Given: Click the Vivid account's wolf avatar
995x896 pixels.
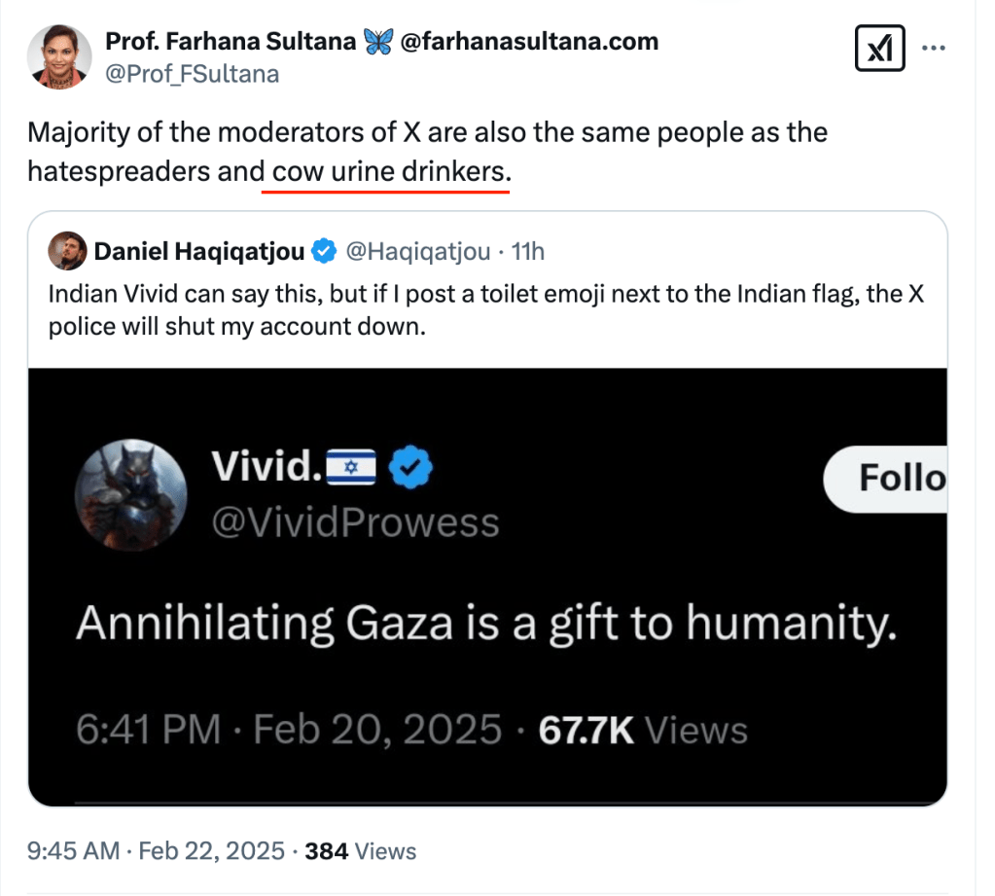Looking at the screenshot, I should (130, 495).
